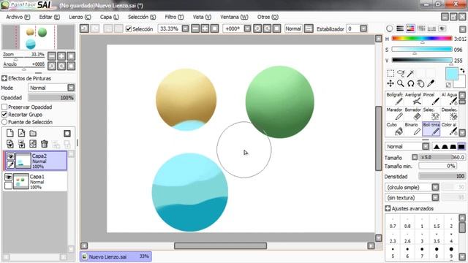Click the flat brush edge shape button

pos(461,146)
